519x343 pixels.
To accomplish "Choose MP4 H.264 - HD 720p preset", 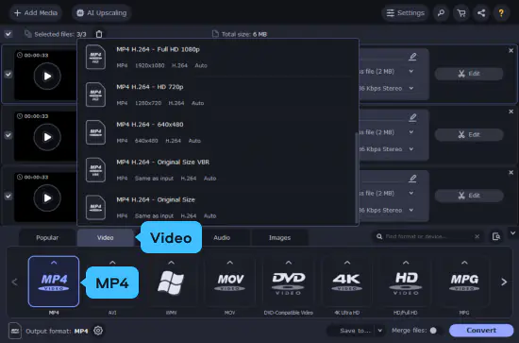I will (x=218, y=94).
